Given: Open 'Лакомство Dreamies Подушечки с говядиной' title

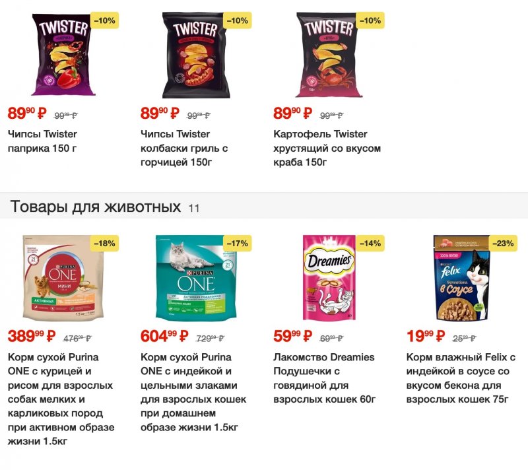Looking at the screenshot, I should point(324,378).
